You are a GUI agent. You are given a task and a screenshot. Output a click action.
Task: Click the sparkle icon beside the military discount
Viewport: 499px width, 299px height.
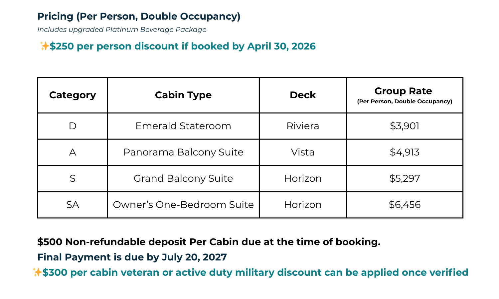[37, 272]
